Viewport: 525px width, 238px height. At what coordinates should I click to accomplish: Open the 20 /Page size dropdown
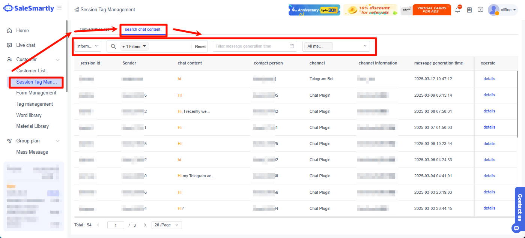(167, 225)
